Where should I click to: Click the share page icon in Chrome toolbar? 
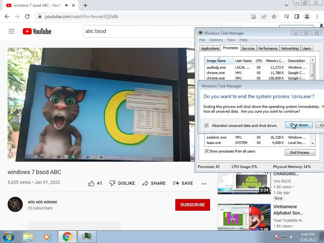(x=264, y=16)
